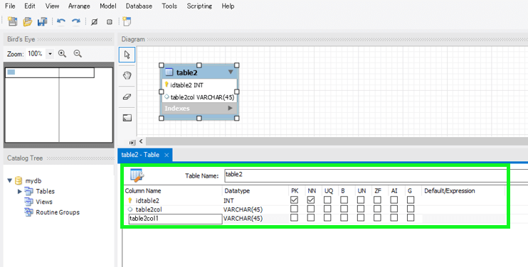Screen dimensions: 528x267
Task: Undo the last action
Action: point(61,21)
